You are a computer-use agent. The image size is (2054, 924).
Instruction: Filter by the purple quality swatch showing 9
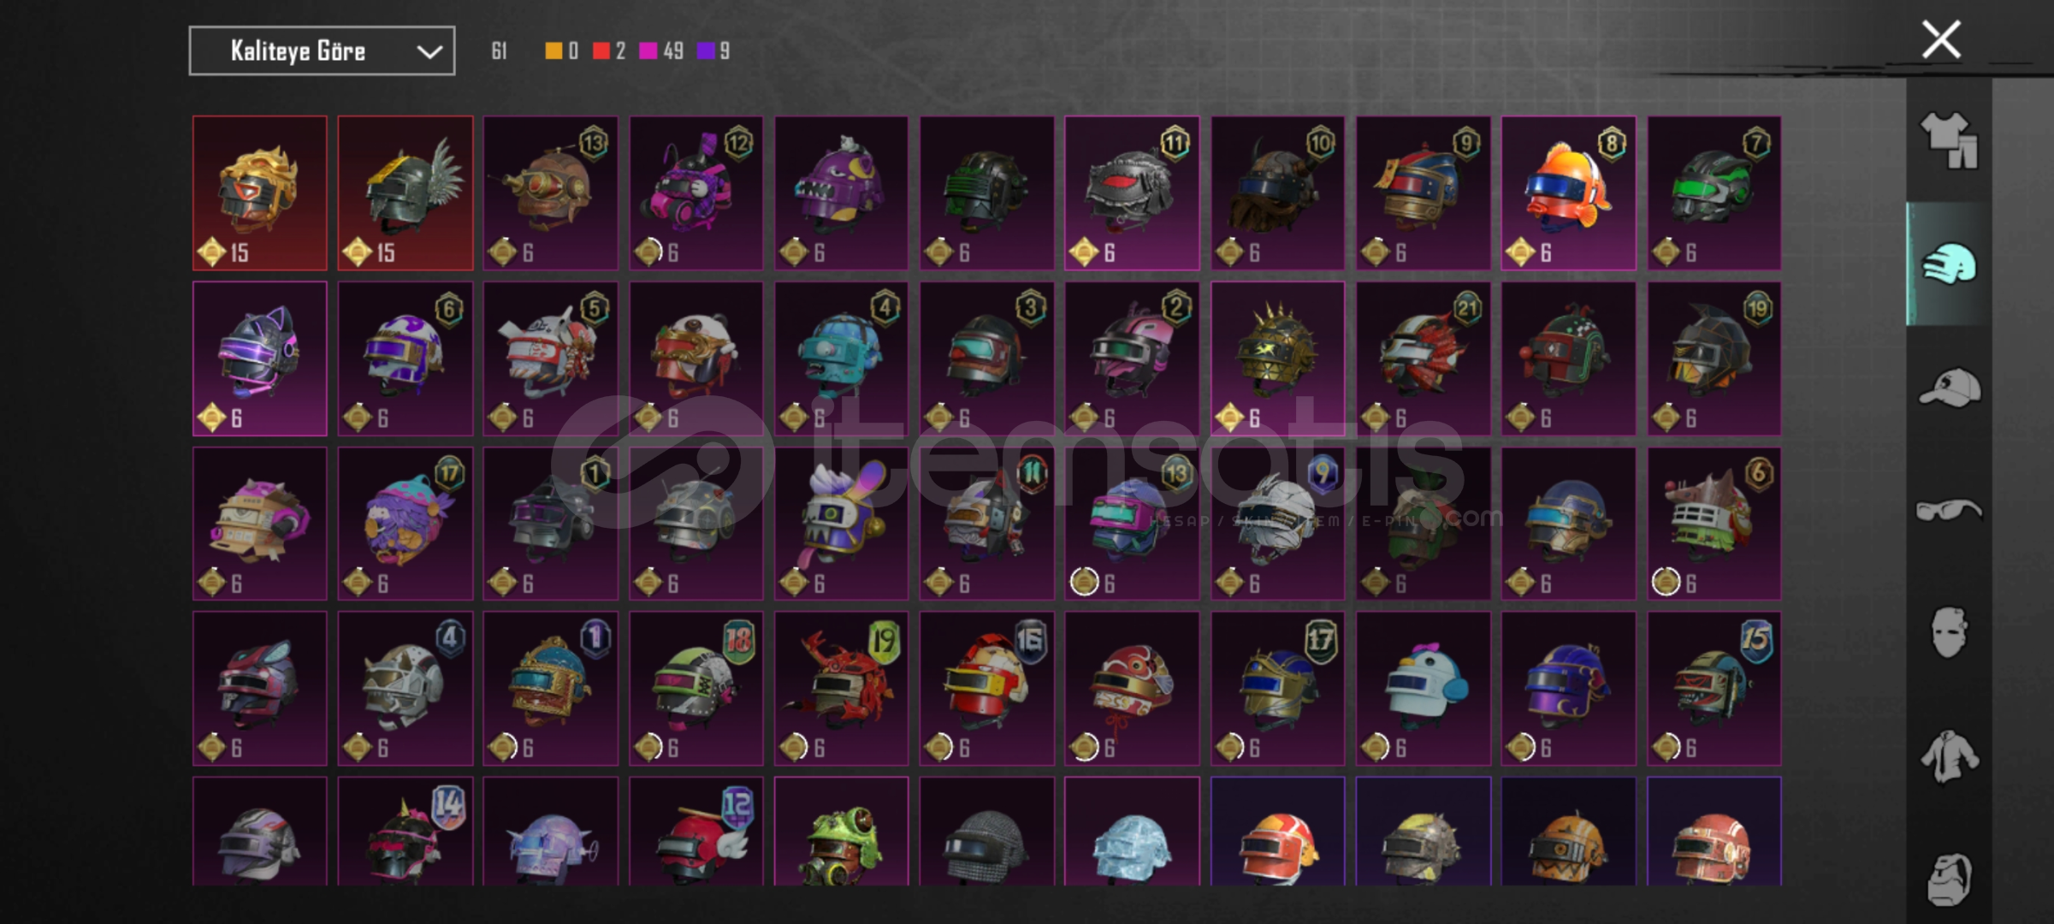(x=706, y=51)
